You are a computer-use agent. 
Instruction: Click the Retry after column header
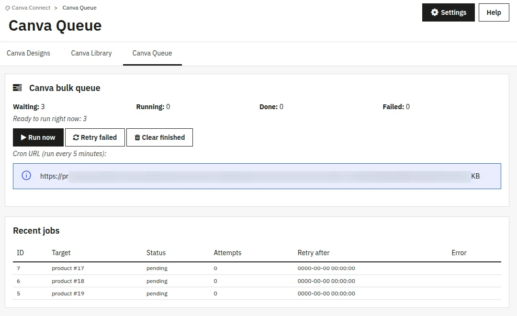tap(314, 253)
